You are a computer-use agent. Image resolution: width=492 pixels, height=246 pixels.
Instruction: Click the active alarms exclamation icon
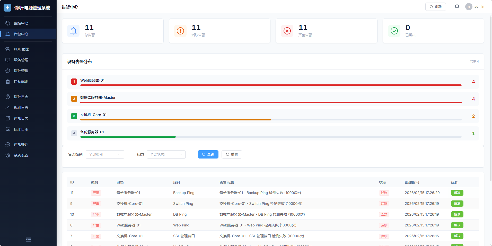coord(180,31)
